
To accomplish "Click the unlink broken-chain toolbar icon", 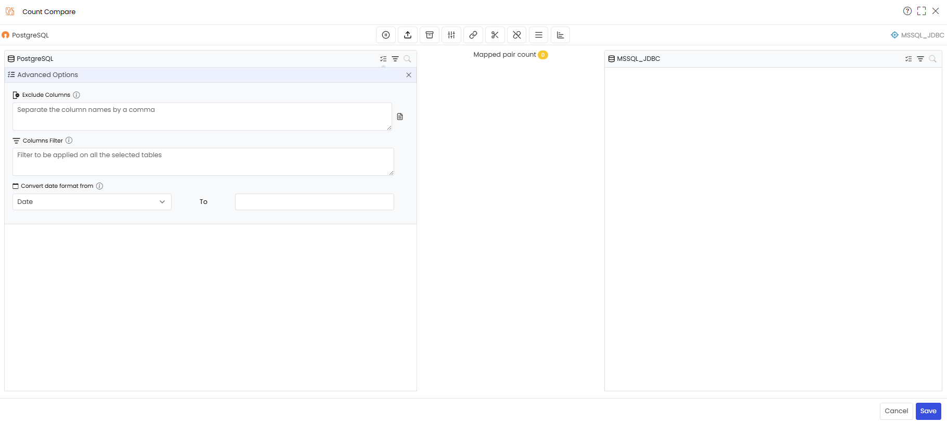I will click(517, 35).
